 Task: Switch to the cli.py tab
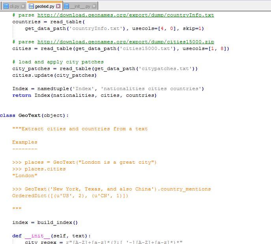click(14, 6)
